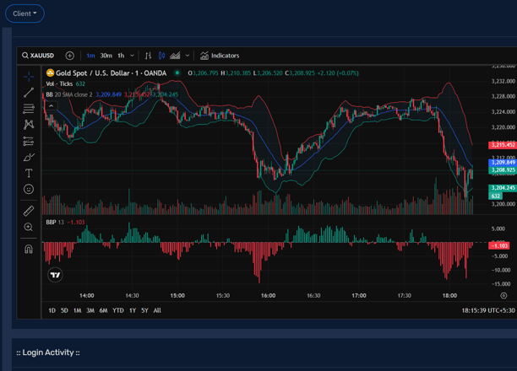
Task: Click the add symbol plus icon
Action: [x=69, y=56]
